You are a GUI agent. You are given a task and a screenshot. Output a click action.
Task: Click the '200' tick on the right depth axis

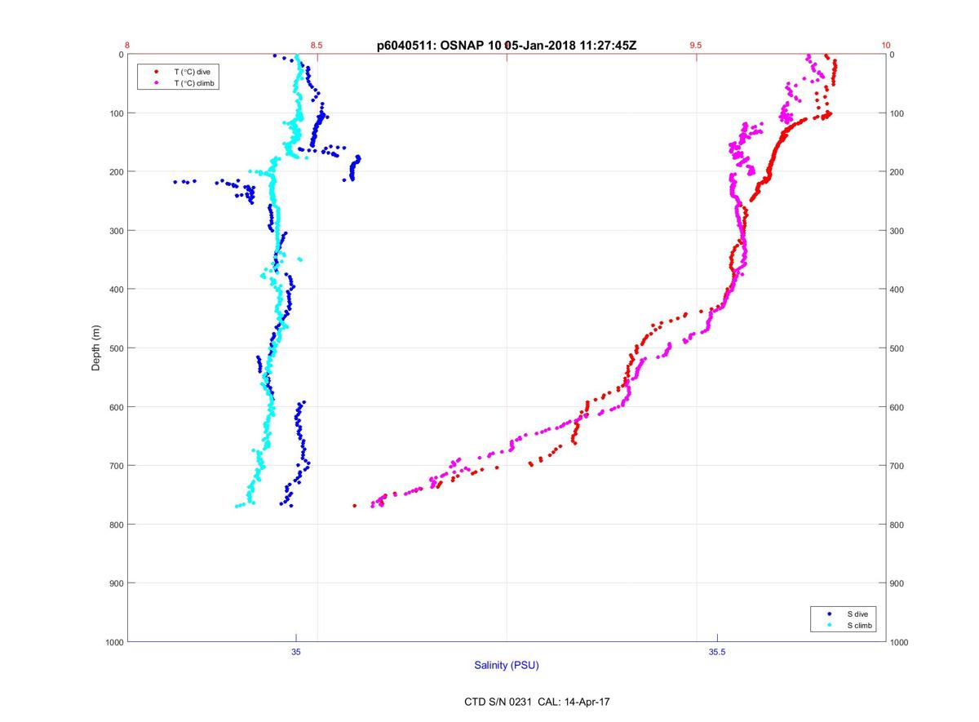click(x=897, y=172)
